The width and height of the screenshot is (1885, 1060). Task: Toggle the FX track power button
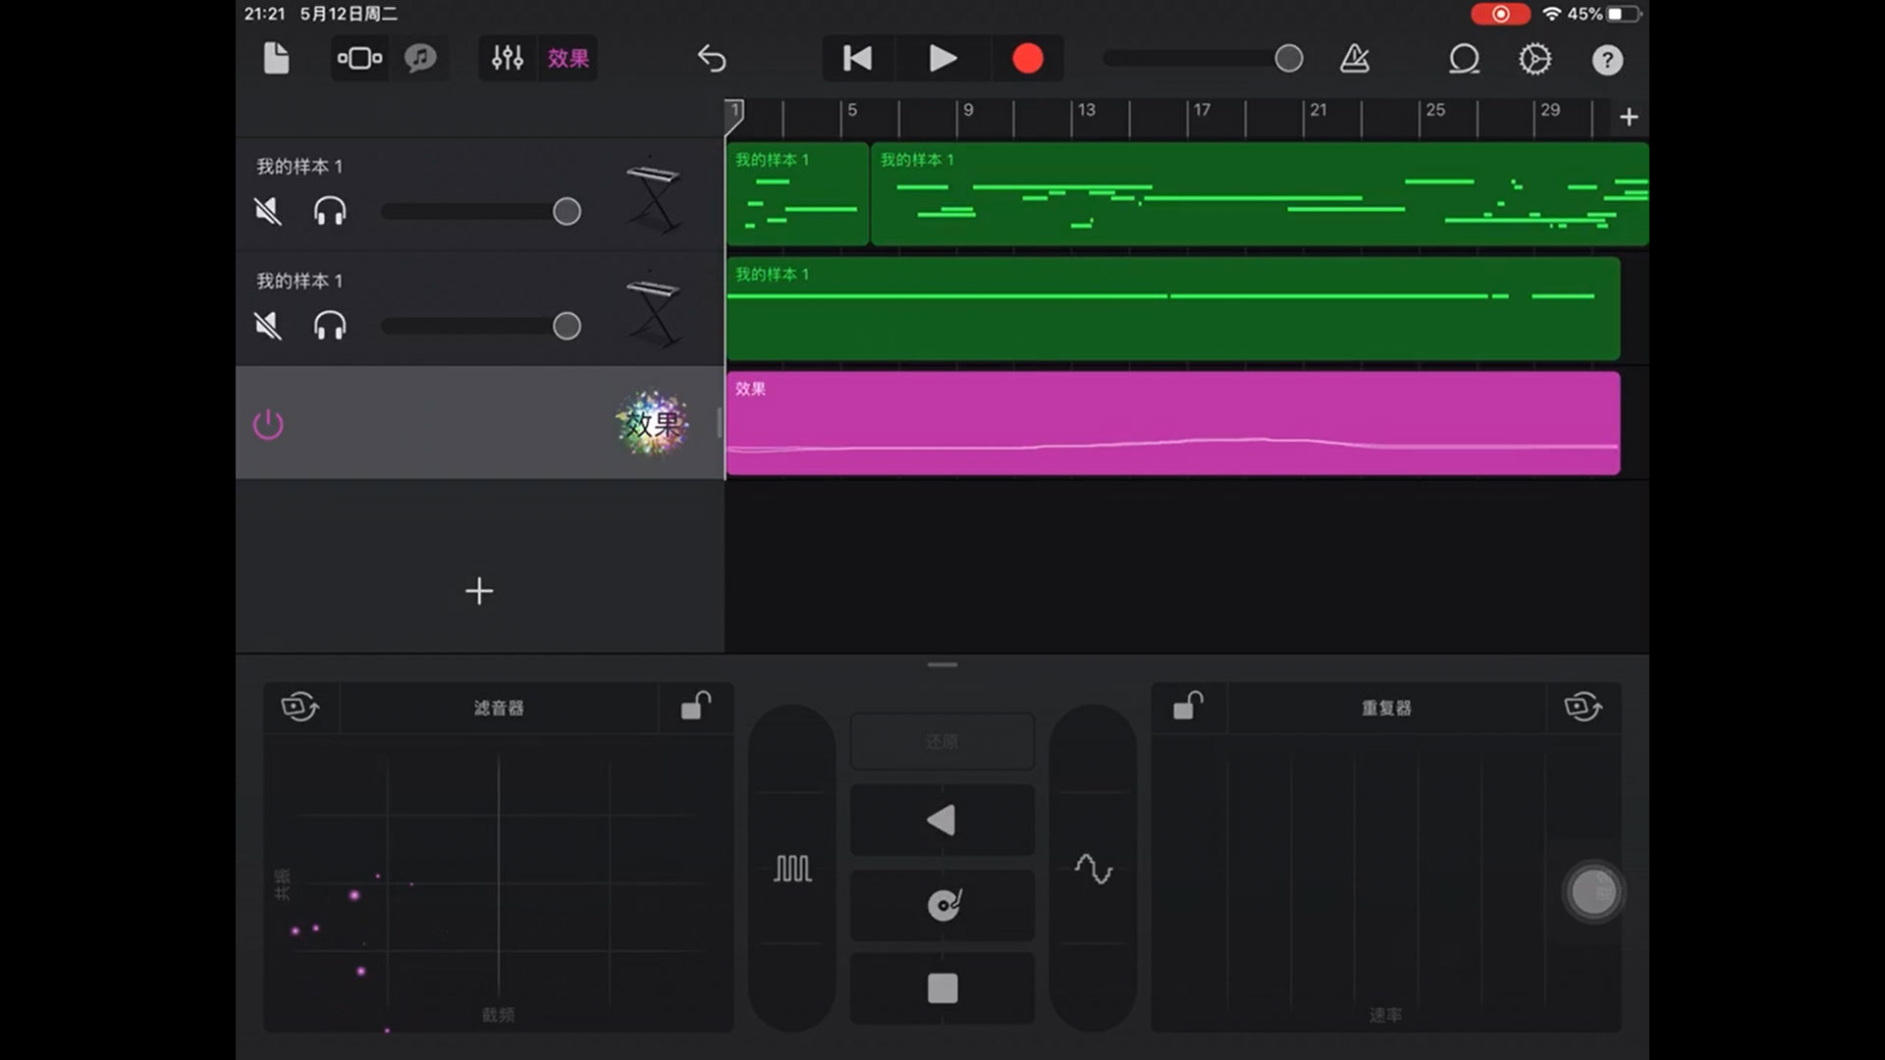point(268,424)
